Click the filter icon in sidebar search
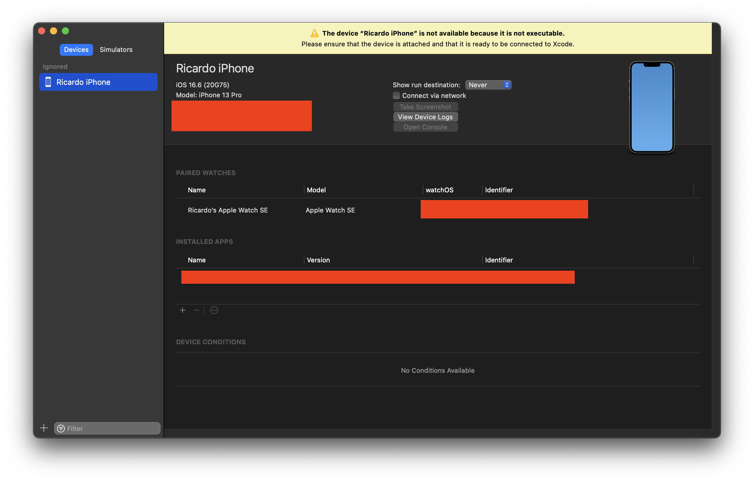 click(x=61, y=429)
